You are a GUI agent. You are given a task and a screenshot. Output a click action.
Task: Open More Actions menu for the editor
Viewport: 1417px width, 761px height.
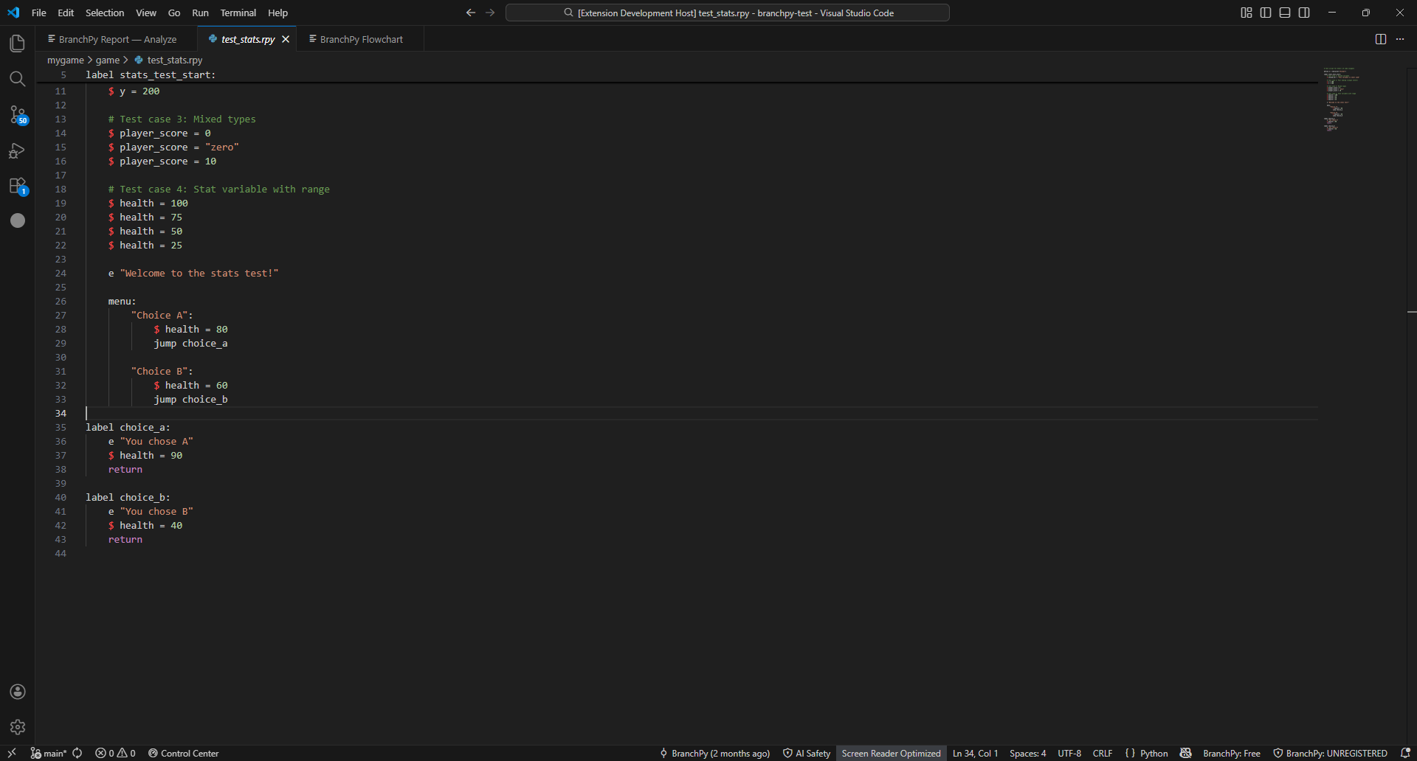click(x=1401, y=39)
